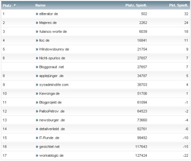Open the detailverliebt .de link

point(52,129)
